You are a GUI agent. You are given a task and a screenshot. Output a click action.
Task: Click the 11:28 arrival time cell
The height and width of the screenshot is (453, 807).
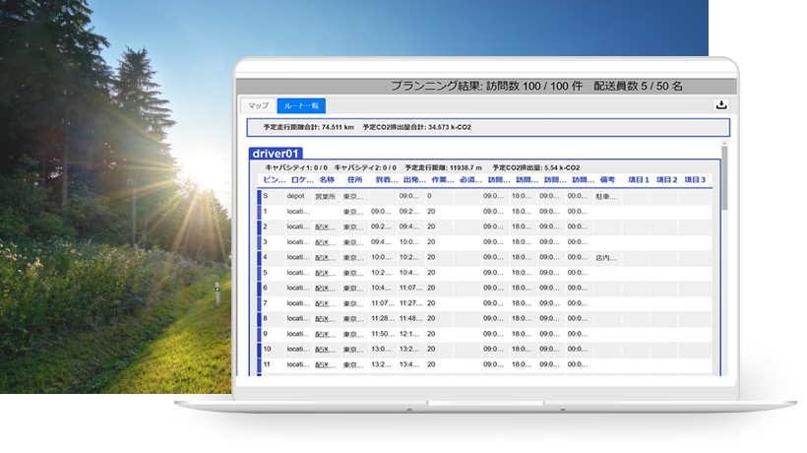[383, 319]
